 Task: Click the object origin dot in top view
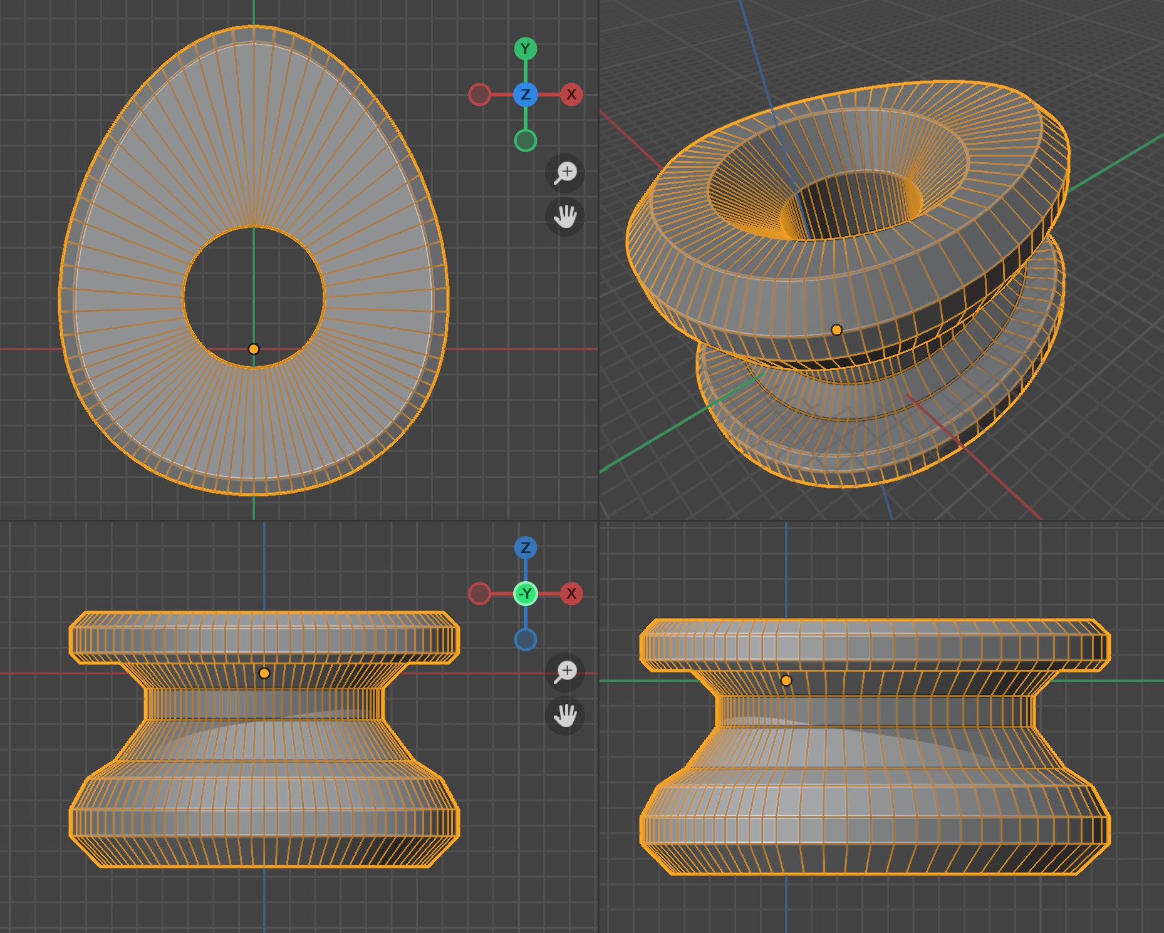[254, 349]
